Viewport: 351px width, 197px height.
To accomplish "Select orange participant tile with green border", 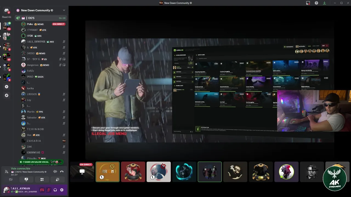I will (107, 172).
